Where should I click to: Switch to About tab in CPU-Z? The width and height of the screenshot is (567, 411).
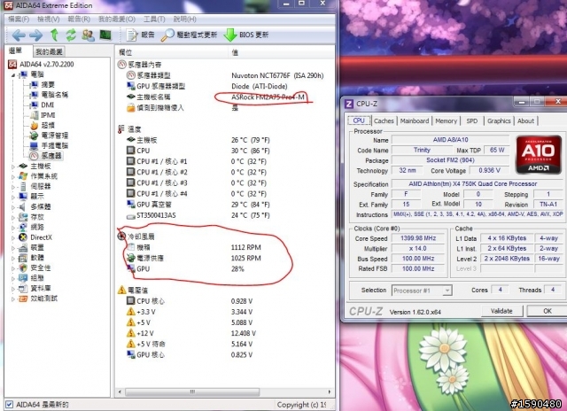[525, 121]
